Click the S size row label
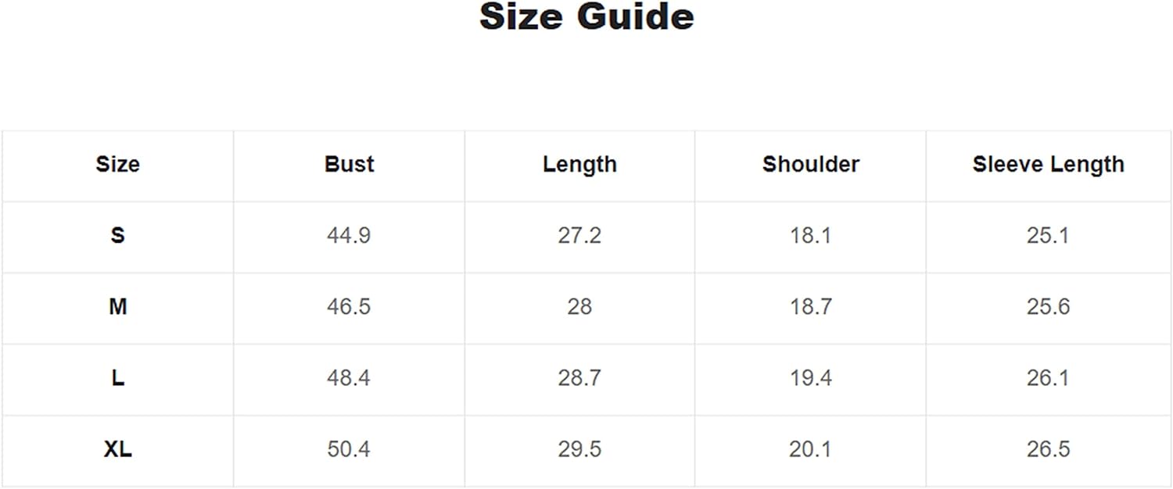Viewport: 1173px width, 489px height. tap(117, 235)
